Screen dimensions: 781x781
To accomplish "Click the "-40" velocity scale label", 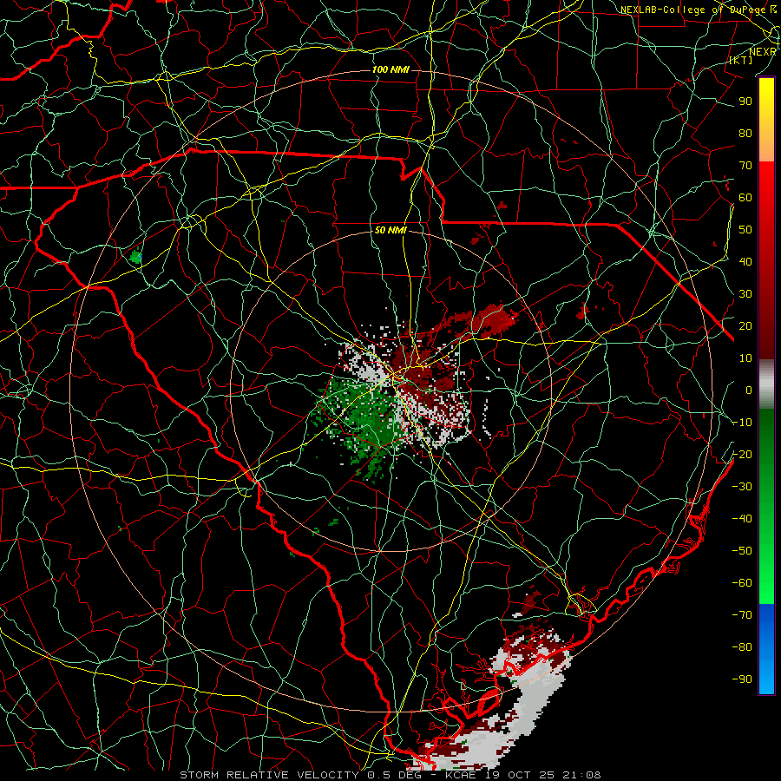I will (x=742, y=519).
